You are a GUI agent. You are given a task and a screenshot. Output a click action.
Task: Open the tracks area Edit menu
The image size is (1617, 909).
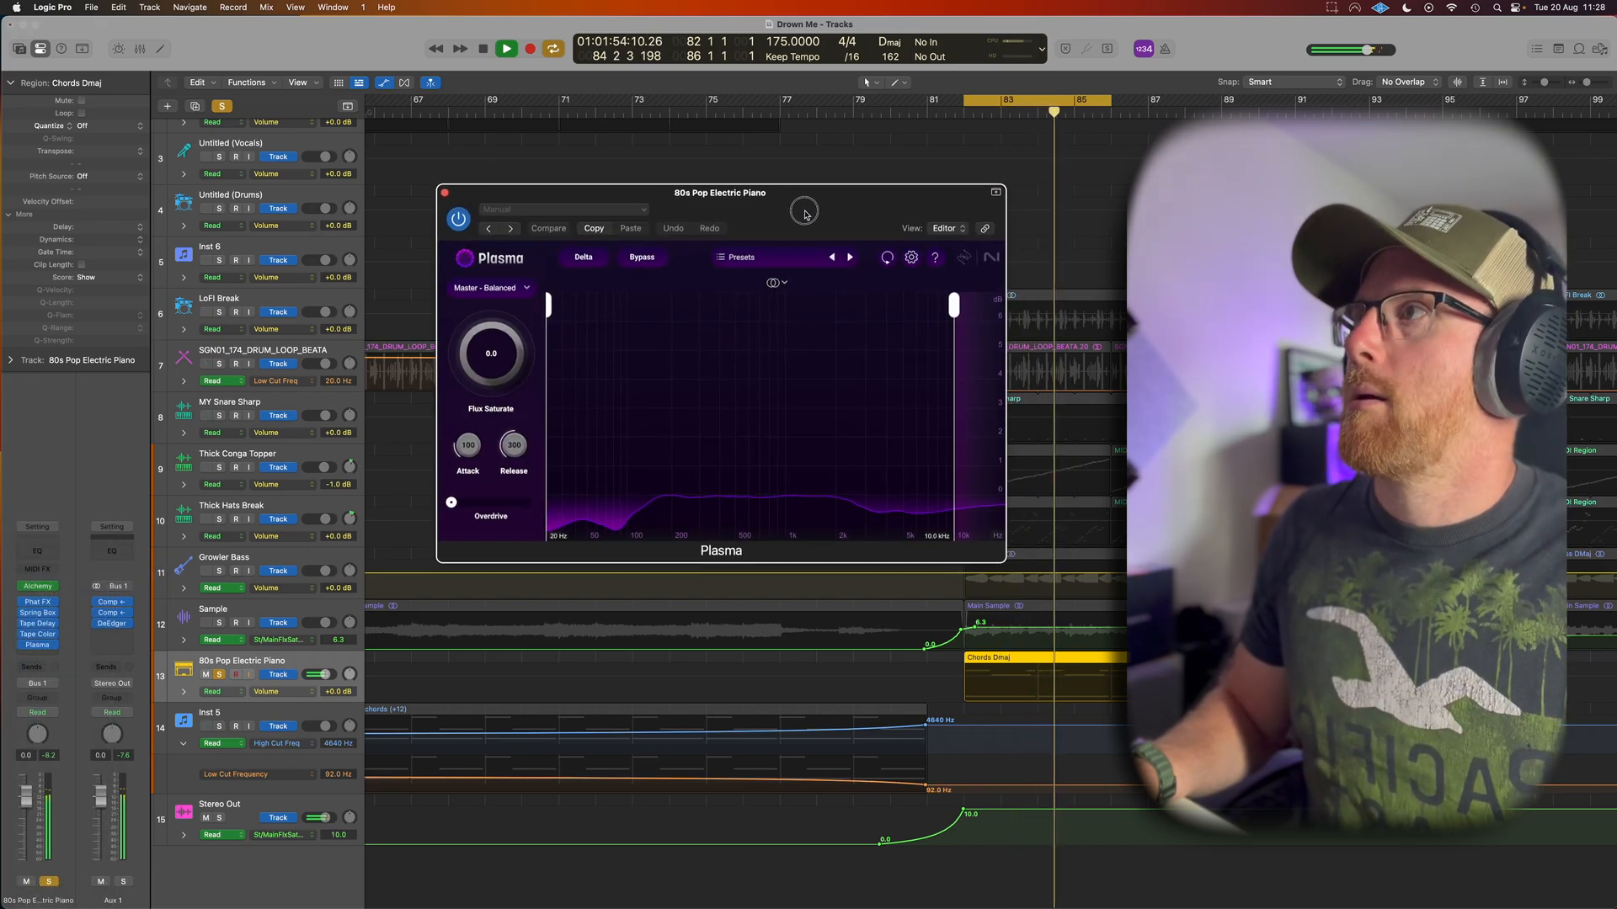click(x=202, y=82)
